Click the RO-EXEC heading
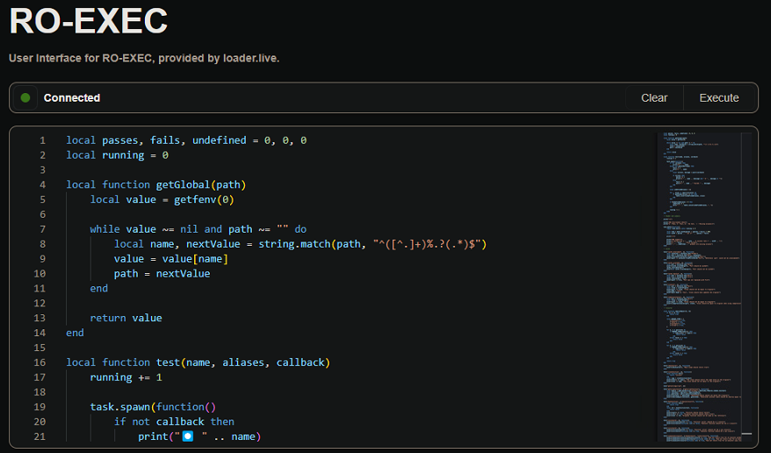Viewport: 771px width, 453px height. (89, 21)
